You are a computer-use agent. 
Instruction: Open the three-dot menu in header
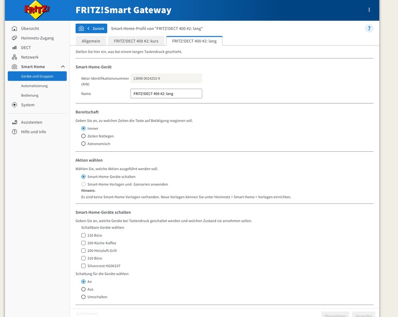click(369, 10)
